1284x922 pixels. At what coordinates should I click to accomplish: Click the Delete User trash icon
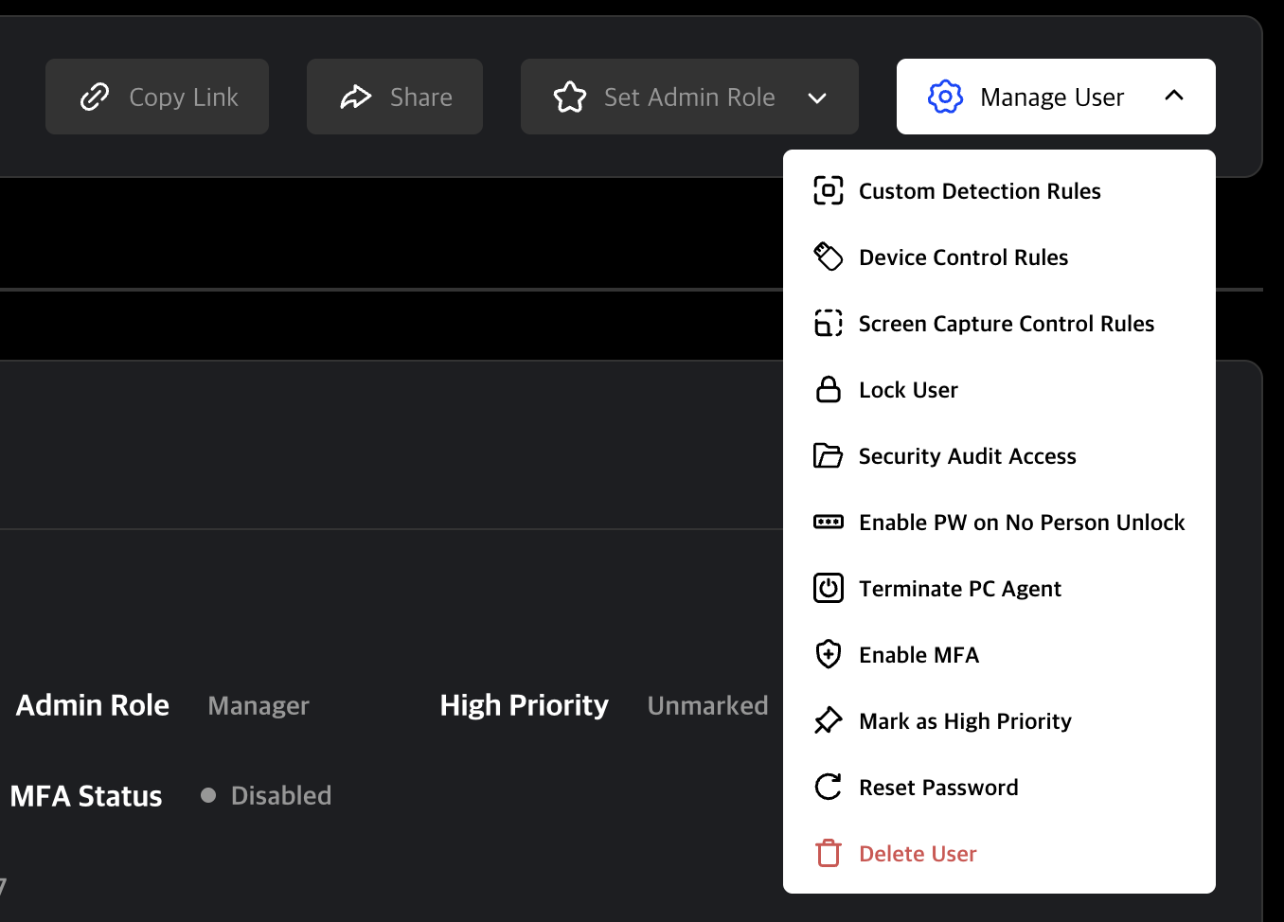click(829, 853)
